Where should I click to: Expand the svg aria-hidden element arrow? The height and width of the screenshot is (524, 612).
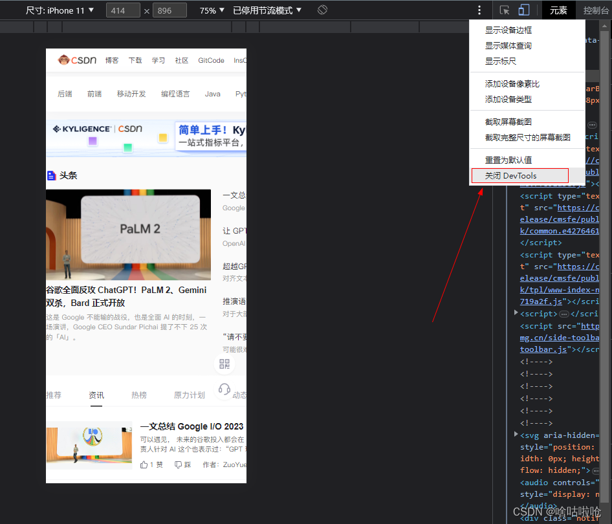pyautogui.click(x=516, y=434)
